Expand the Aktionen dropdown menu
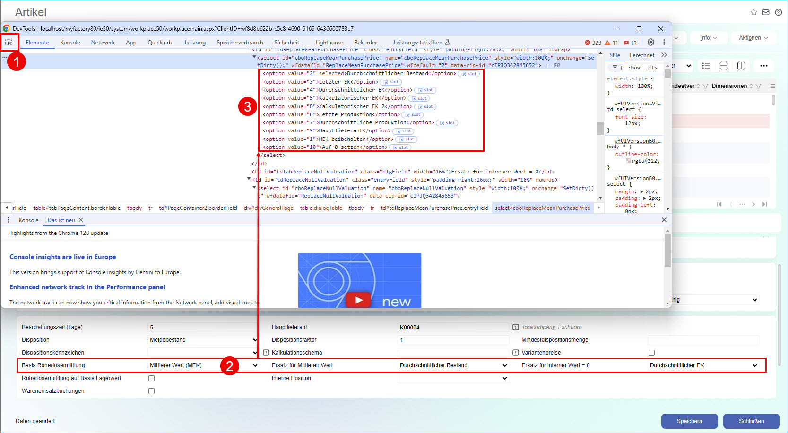 point(753,38)
